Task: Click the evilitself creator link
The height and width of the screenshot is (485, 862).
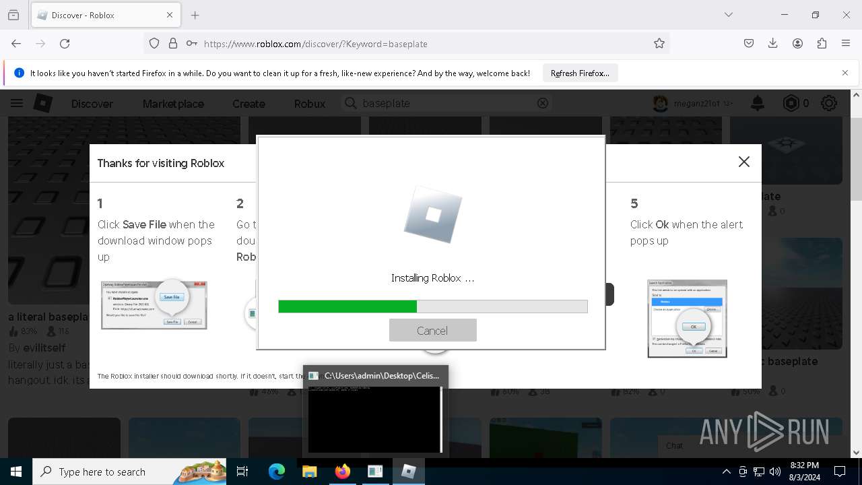Action: pos(44,348)
